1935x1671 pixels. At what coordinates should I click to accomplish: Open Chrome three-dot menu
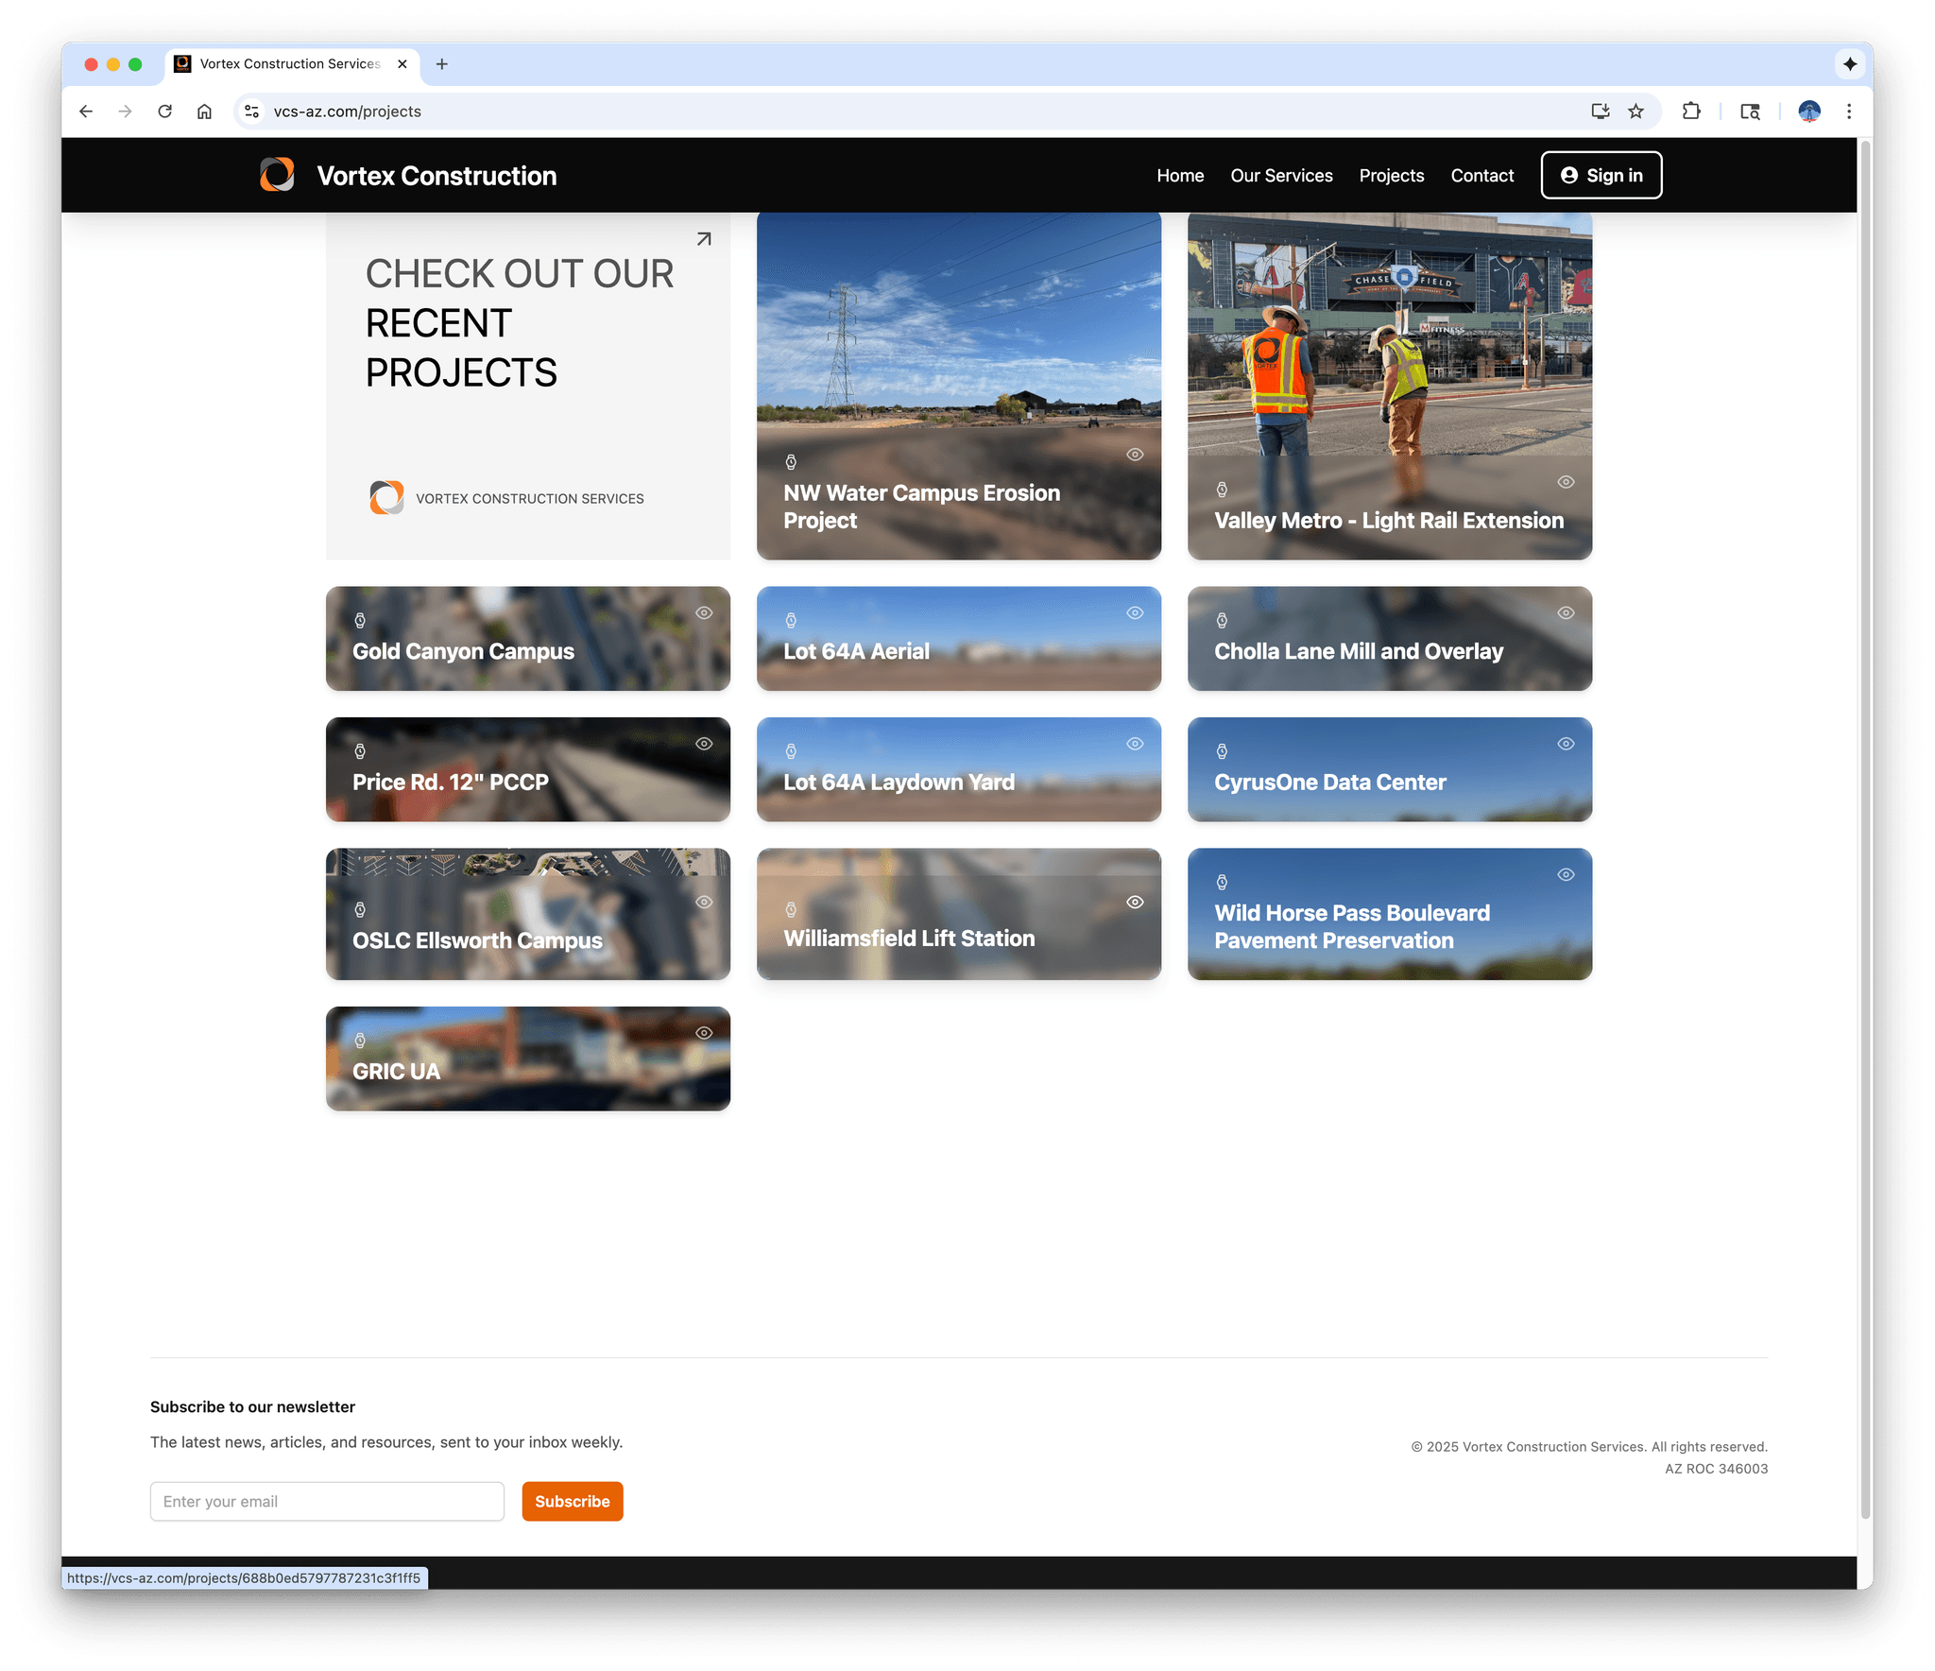1849,112
